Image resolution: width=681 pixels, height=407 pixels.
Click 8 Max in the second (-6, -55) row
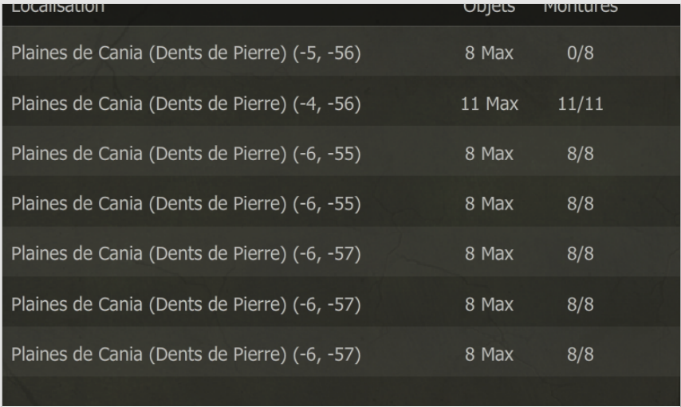(489, 204)
